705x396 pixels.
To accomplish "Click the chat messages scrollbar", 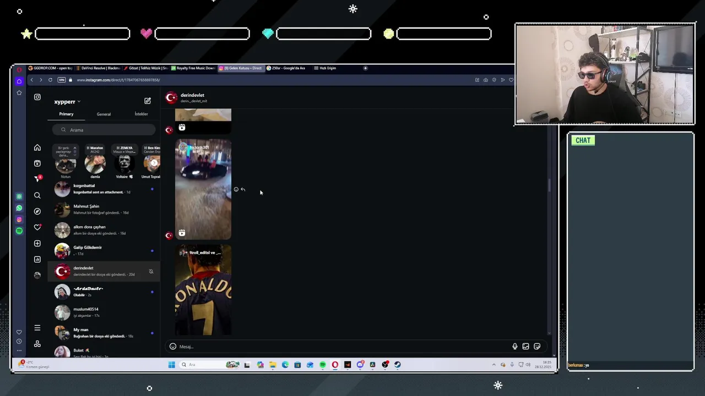I will click(x=549, y=185).
